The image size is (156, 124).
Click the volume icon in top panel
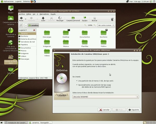151,1
